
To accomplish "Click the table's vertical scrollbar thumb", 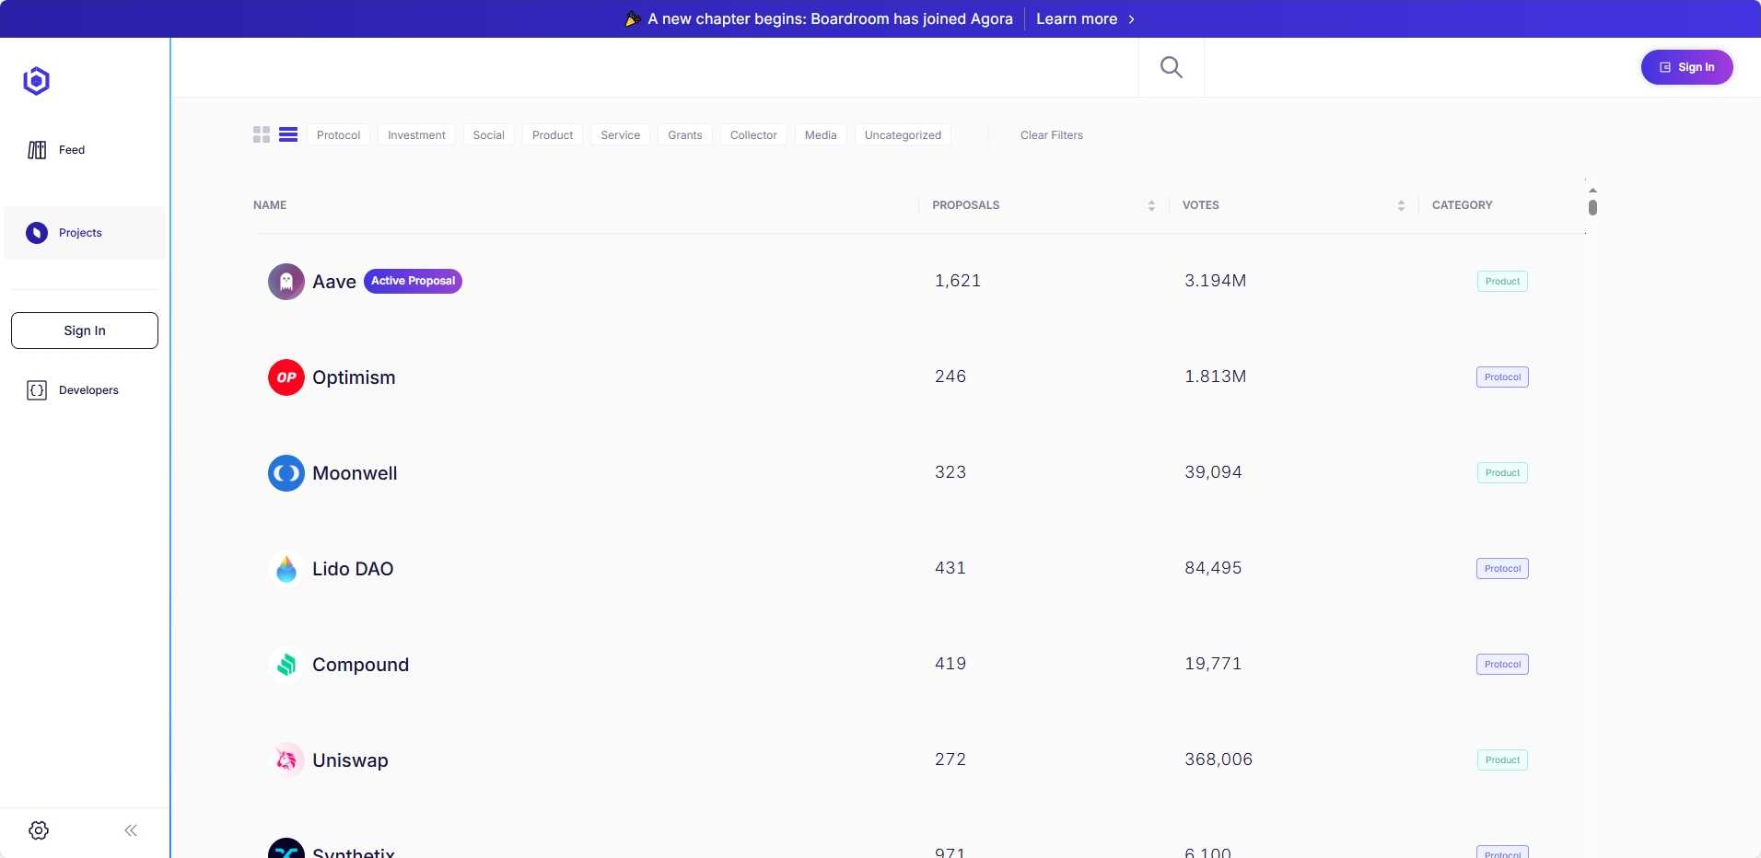I will click(x=1592, y=207).
